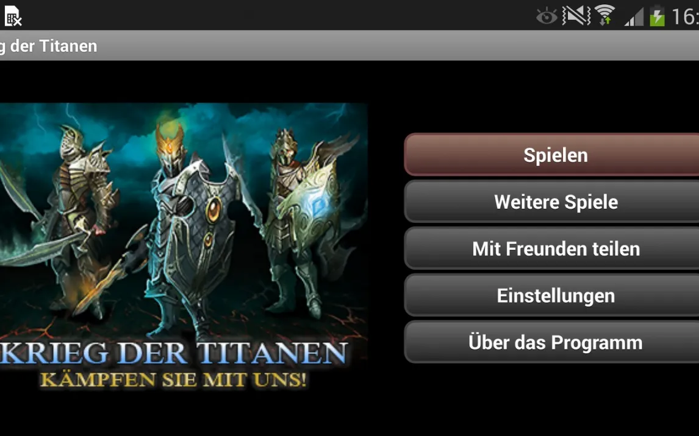Click the gray app title bar
The width and height of the screenshot is (699, 436).
[x=349, y=46]
